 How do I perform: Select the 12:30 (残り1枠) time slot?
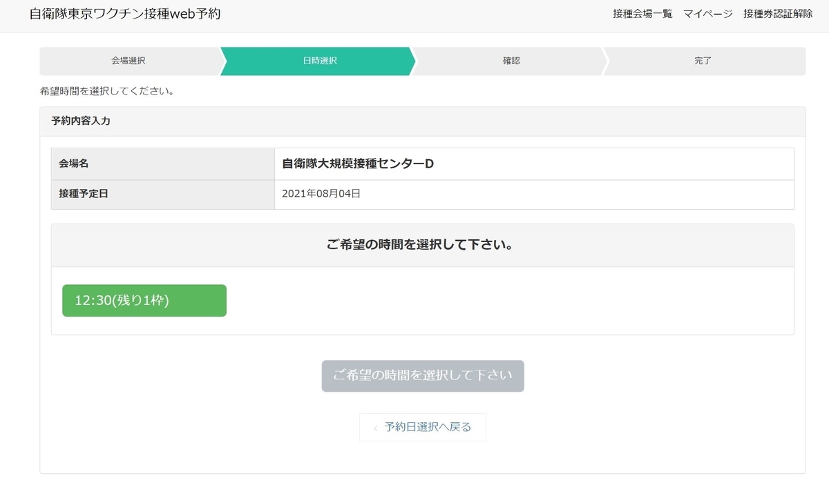(x=144, y=301)
